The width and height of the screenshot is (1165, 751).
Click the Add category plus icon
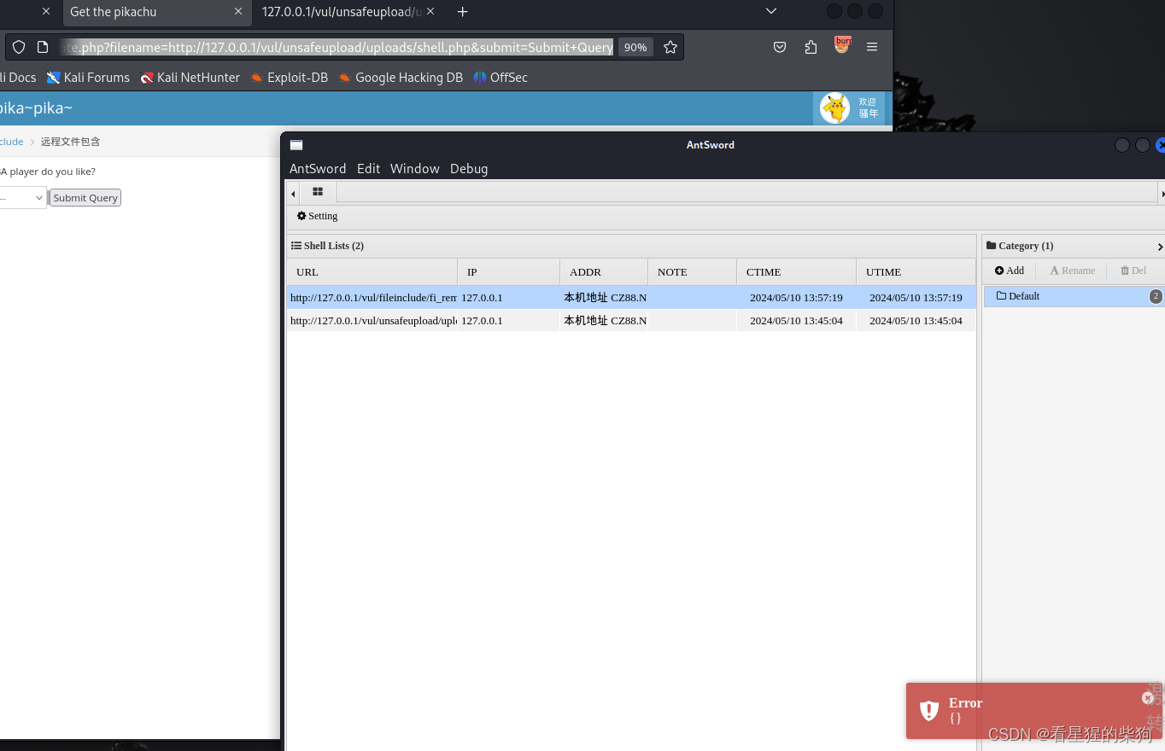pos(999,271)
